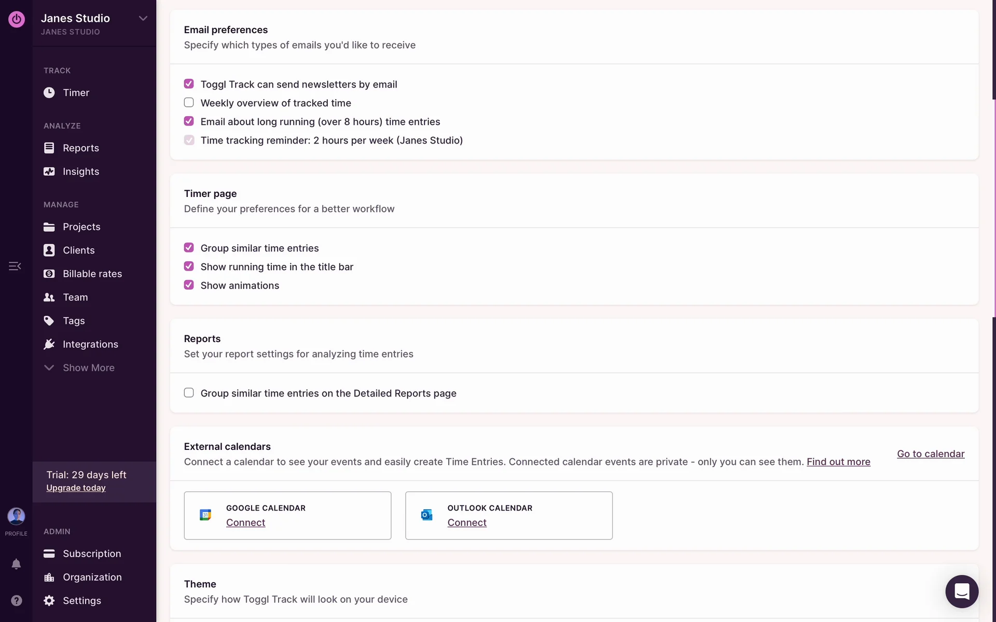Screen dimensions: 996x622
Task: Open the notifications bell icon
Action: 16,564
